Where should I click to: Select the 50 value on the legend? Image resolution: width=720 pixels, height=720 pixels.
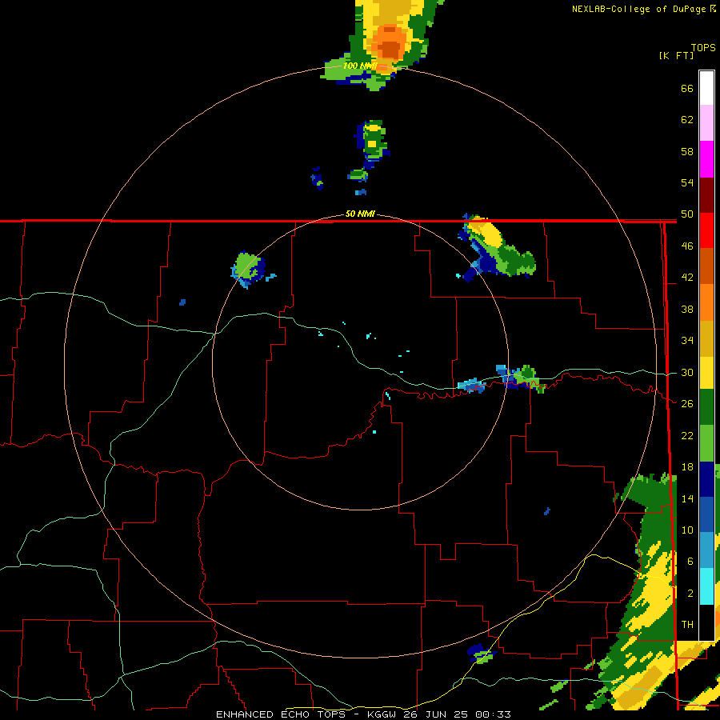point(687,214)
